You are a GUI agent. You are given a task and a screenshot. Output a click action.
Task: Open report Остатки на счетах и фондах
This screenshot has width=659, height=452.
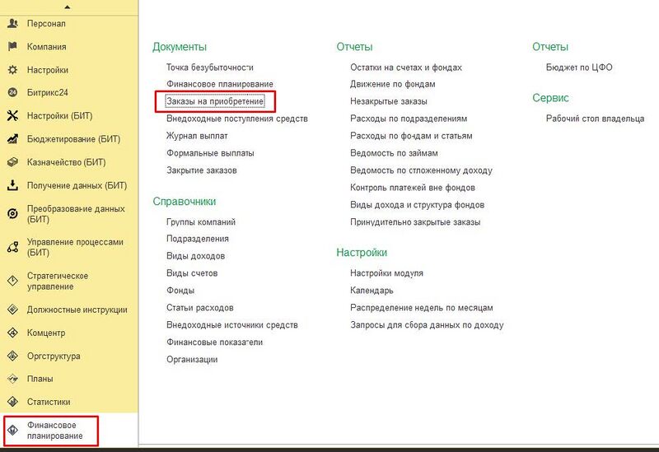(x=406, y=68)
